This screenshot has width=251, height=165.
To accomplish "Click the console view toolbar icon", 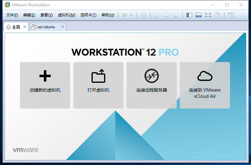I will click(x=231, y=15).
